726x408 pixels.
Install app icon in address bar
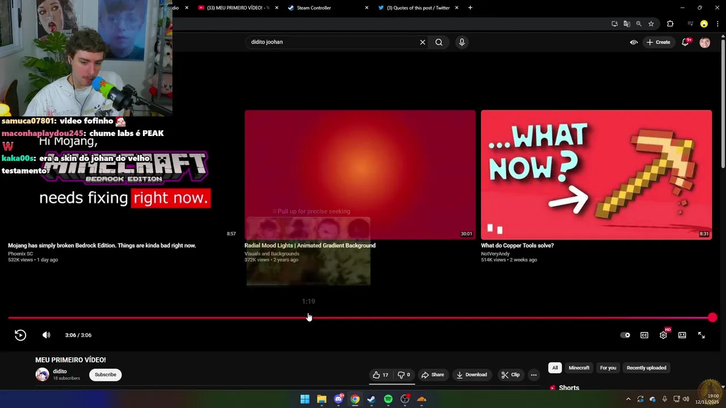(614, 24)
